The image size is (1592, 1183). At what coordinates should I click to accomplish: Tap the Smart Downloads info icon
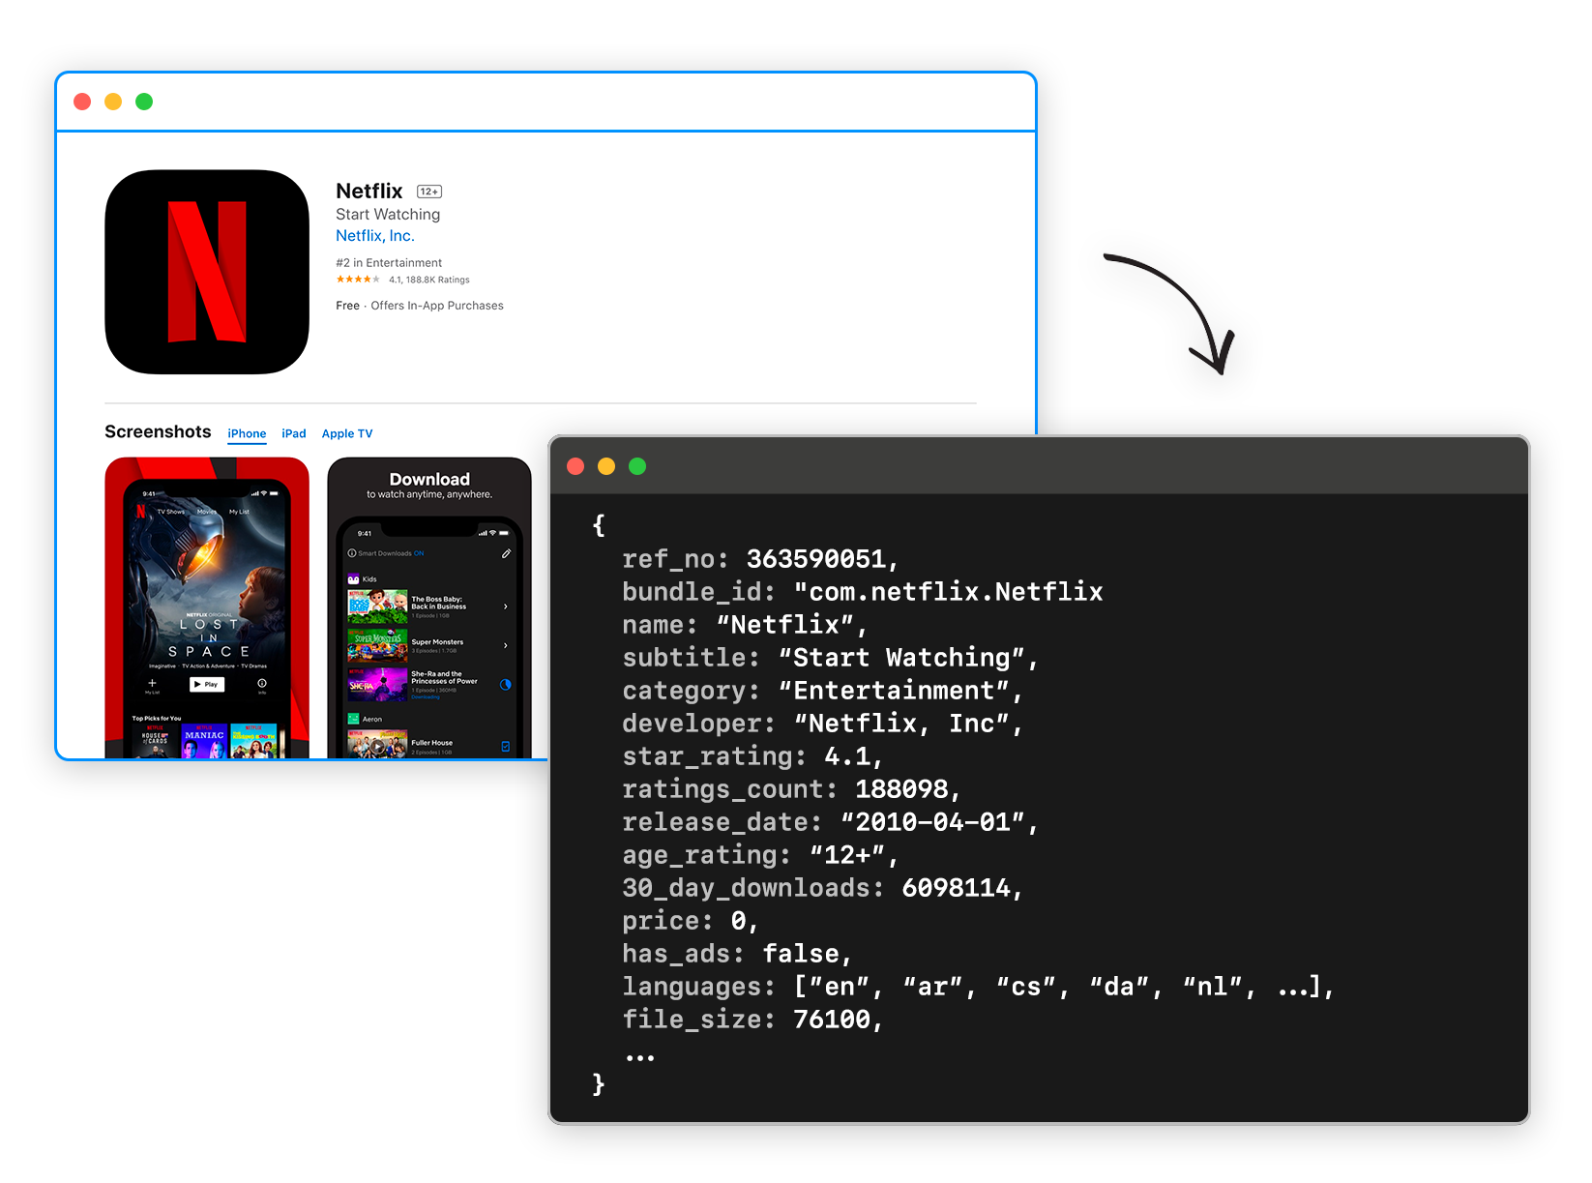coord(352,553)
